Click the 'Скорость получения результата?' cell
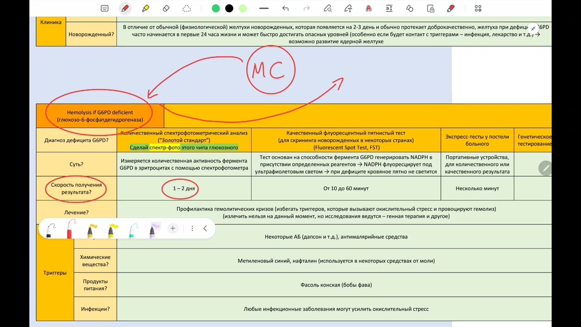The height and width of the screenshot is (327, 581). (76, 188)
